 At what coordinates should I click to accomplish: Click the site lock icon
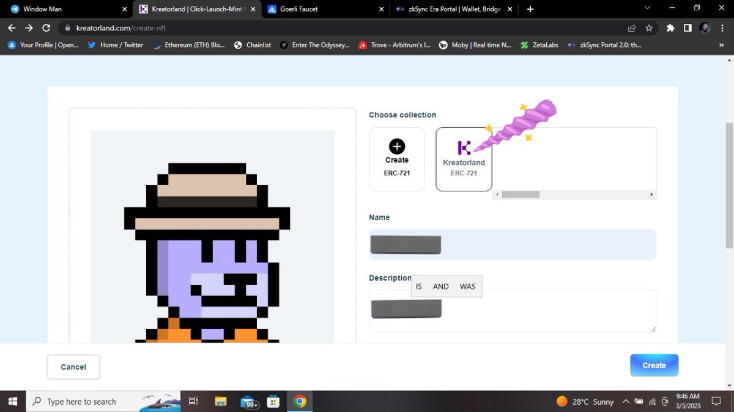68,28
